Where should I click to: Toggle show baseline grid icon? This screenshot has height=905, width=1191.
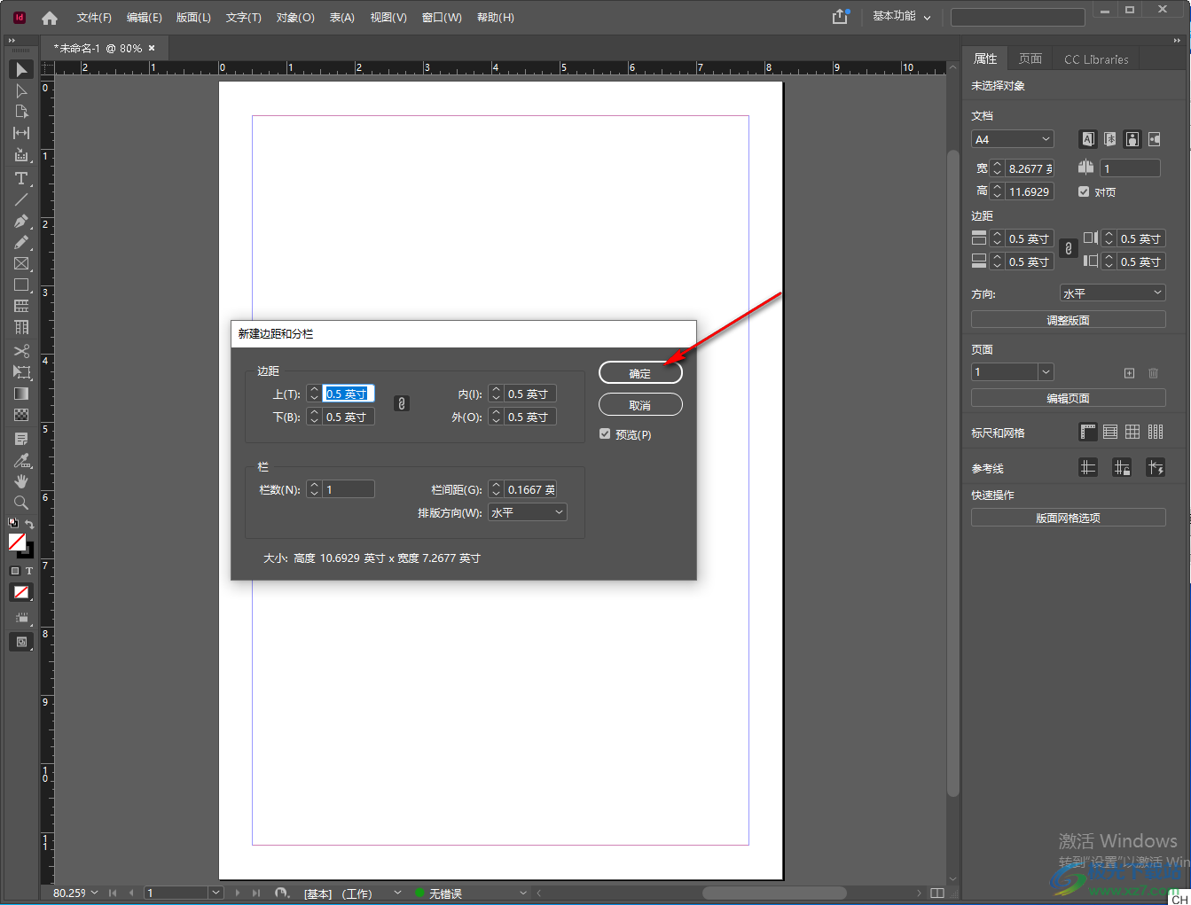click(x=1110, y=432)
